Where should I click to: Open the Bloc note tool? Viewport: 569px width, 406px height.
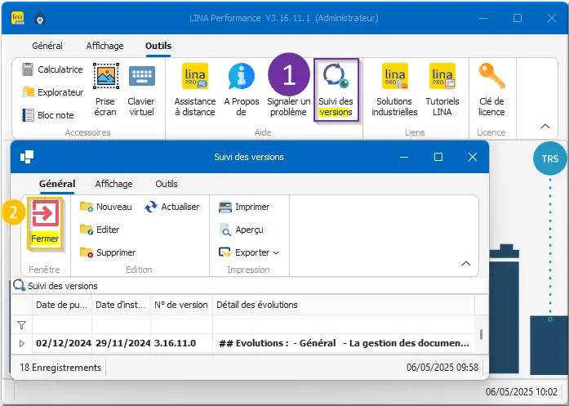tap(48, 115)
